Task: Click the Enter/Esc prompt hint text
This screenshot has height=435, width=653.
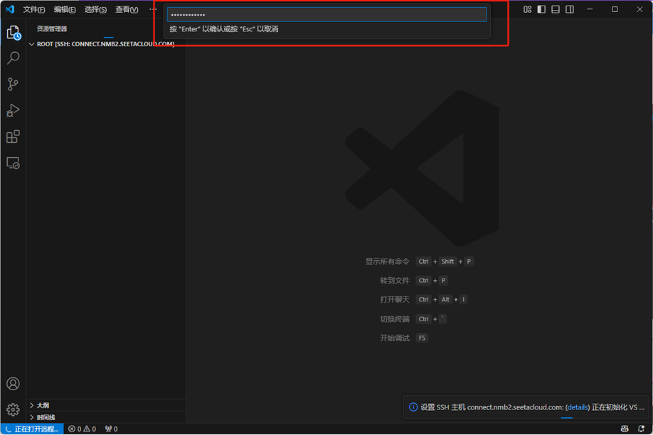Action: point(224,29)
